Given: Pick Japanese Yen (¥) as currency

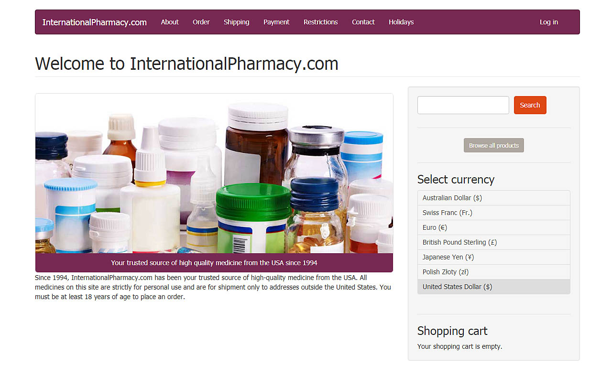Looking at the screenshot, I should click(494, 257).
